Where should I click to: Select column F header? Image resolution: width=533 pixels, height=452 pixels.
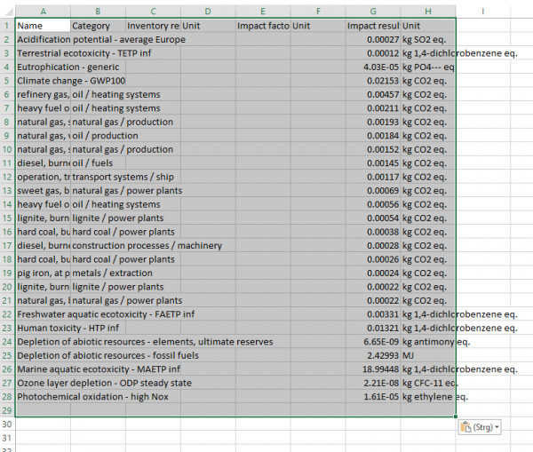(x=318, y=12)
